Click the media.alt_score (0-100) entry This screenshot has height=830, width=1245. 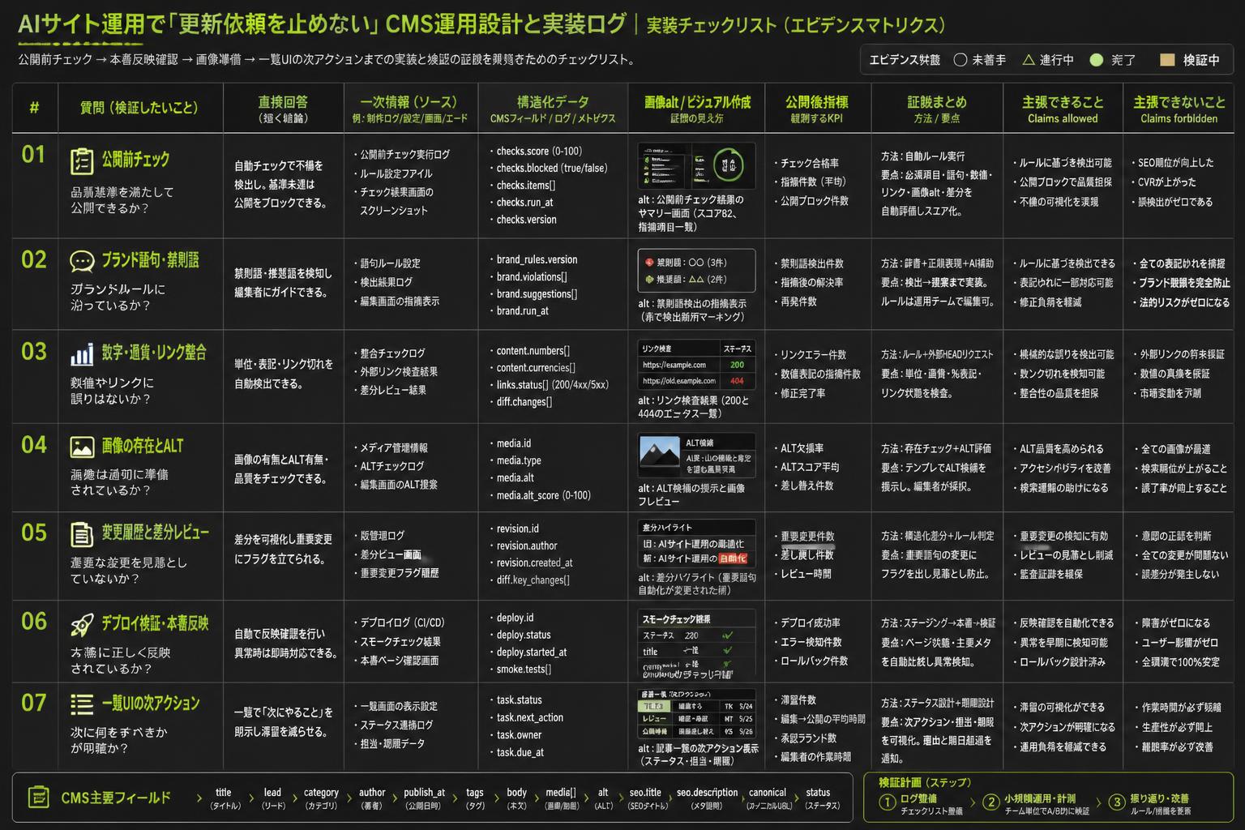(543, 495)
